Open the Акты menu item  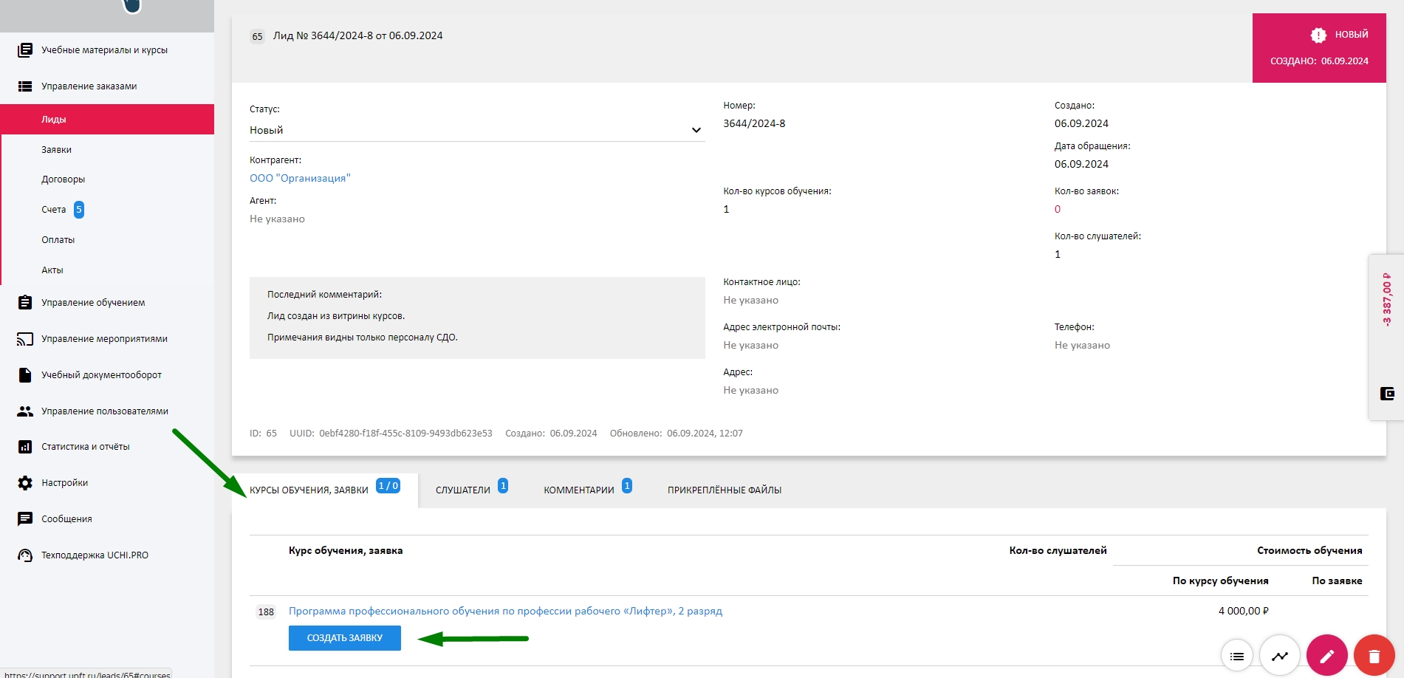(x=108, y=270)
